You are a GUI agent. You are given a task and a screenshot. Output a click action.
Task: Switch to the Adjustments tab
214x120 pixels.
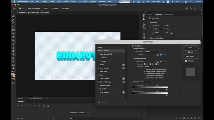pyautogui.click(x=169, y=14)
